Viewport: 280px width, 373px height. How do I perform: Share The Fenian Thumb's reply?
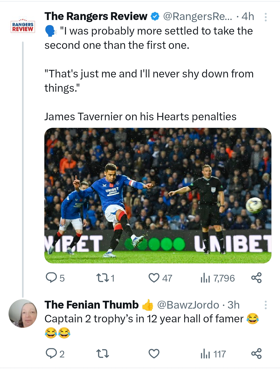click(256, 354)
